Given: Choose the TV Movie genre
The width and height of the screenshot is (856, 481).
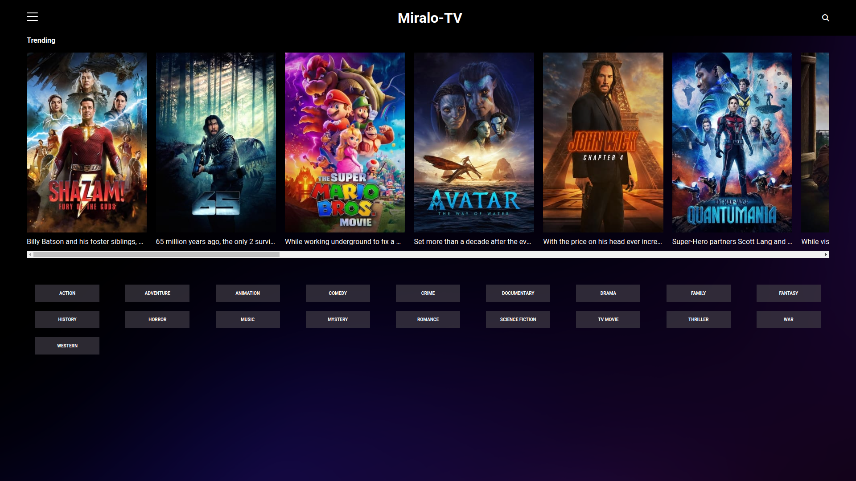Looking at the screenshot, I should click(x=608, y=319).
